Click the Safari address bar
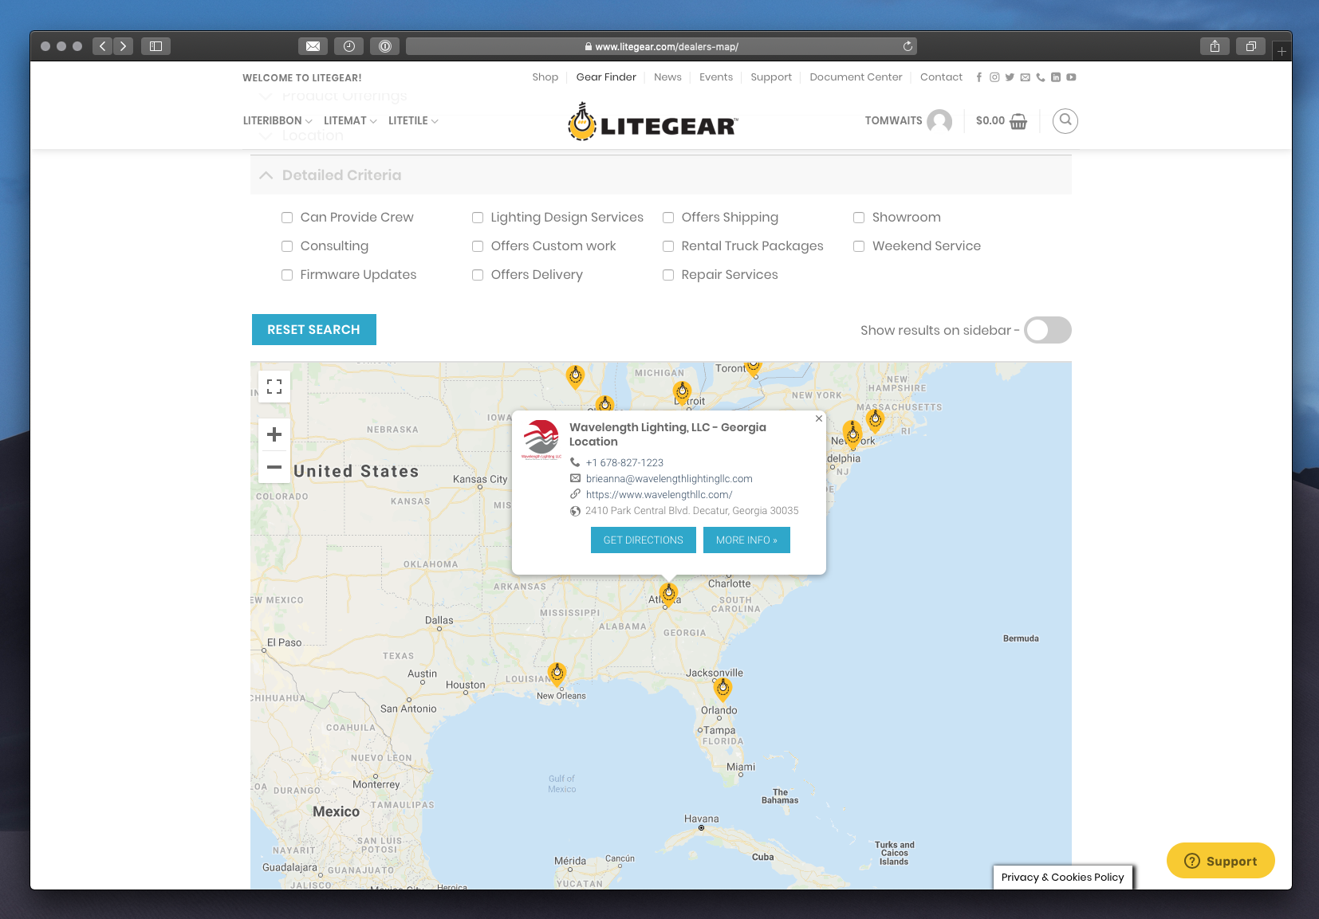Image resolution: width=1319 pixels, height=919 pixels. 661,46
